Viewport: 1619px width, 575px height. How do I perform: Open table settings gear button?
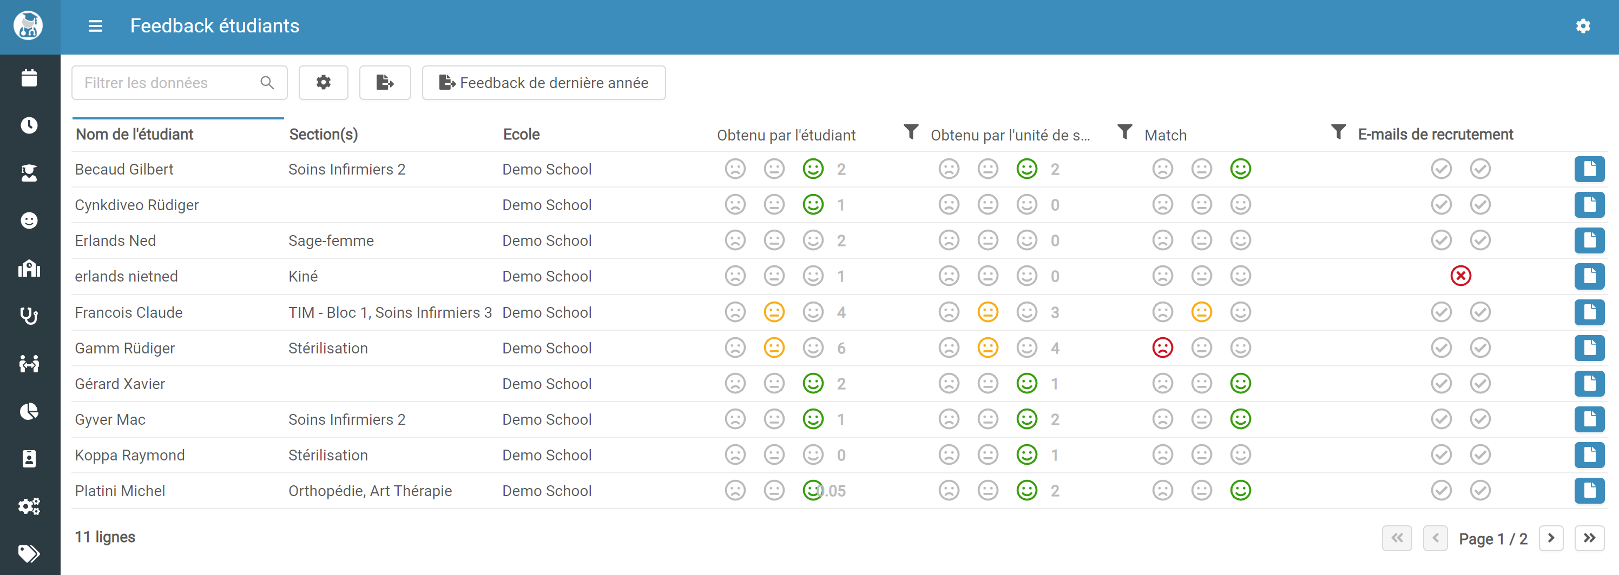323,83
